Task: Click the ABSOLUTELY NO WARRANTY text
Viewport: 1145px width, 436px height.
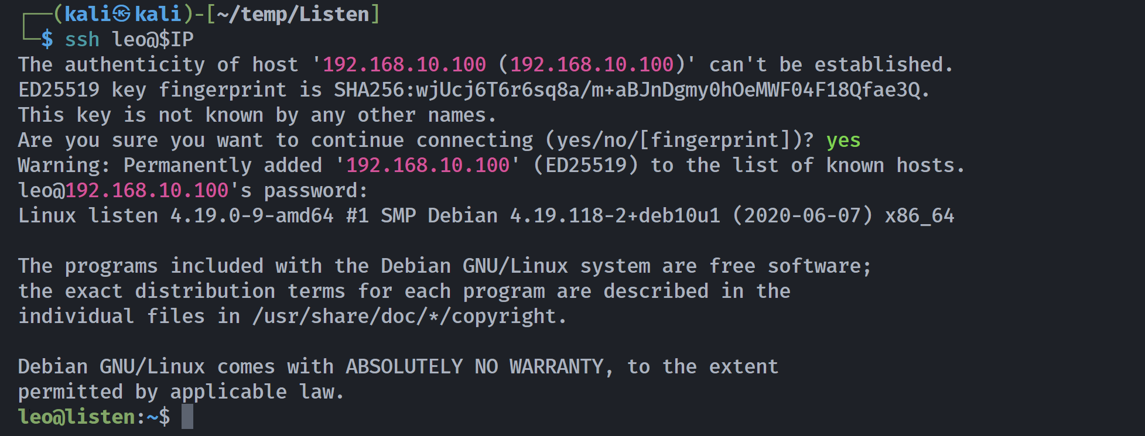Action: (x=474, y=367)
